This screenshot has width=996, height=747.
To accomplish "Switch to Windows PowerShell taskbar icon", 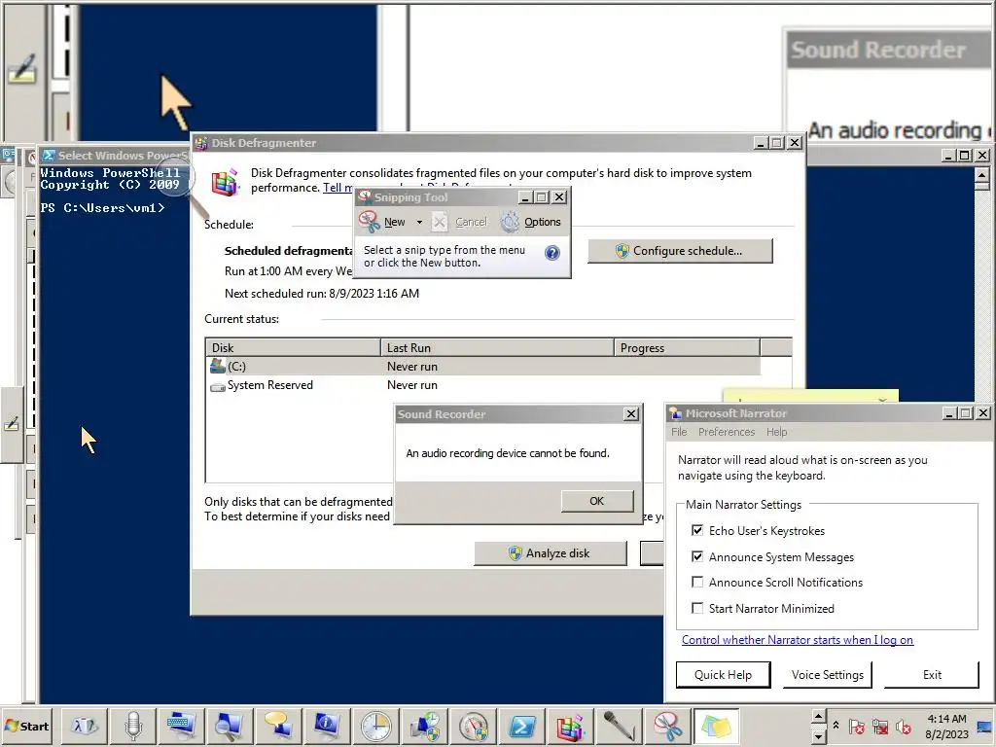I will tap(521, 726).
